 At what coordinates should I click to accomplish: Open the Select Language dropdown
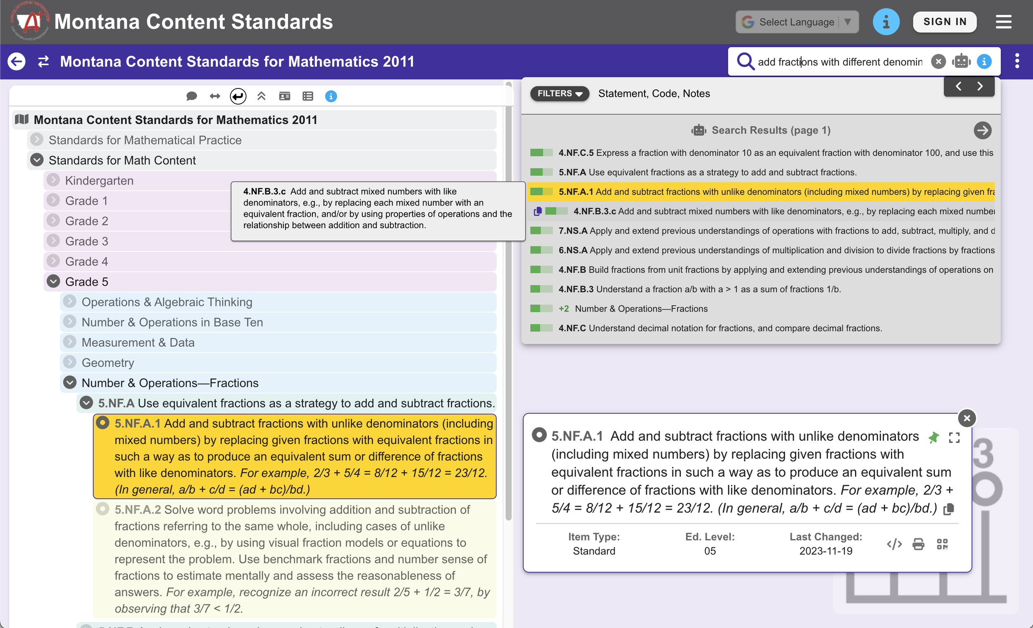[797, 22]
